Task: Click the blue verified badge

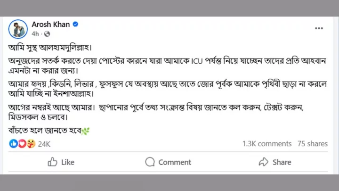Action: 75,24
